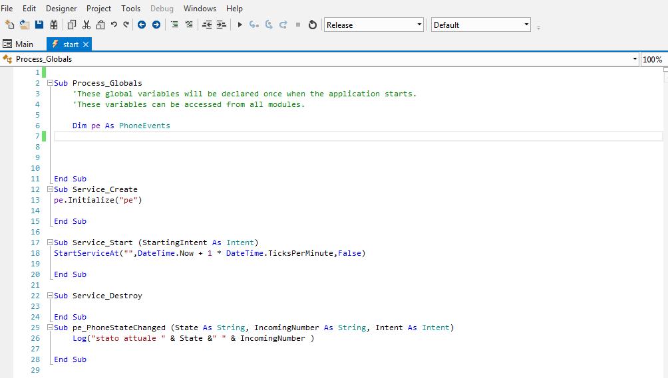The height and width of the screenshot is (378, 668).
Task: Stop execution with the stop icon
Action: tap(298, 25)
